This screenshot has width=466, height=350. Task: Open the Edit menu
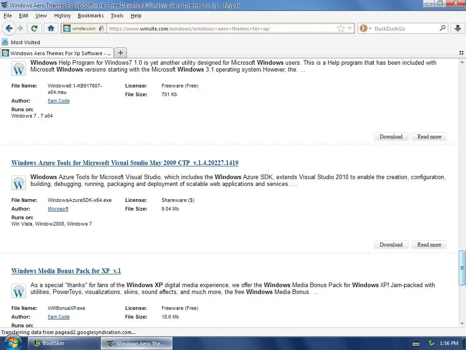tap(24, 15)
